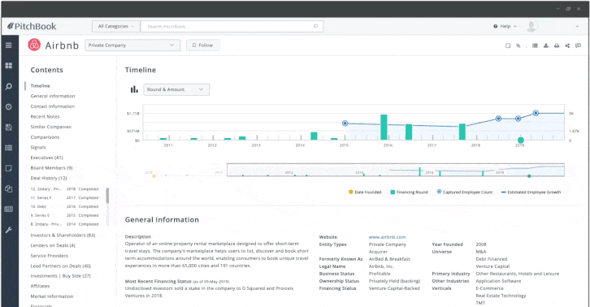
Task: Open the sticky note icon in the sidebar
Action: click(x=8, y=168)
